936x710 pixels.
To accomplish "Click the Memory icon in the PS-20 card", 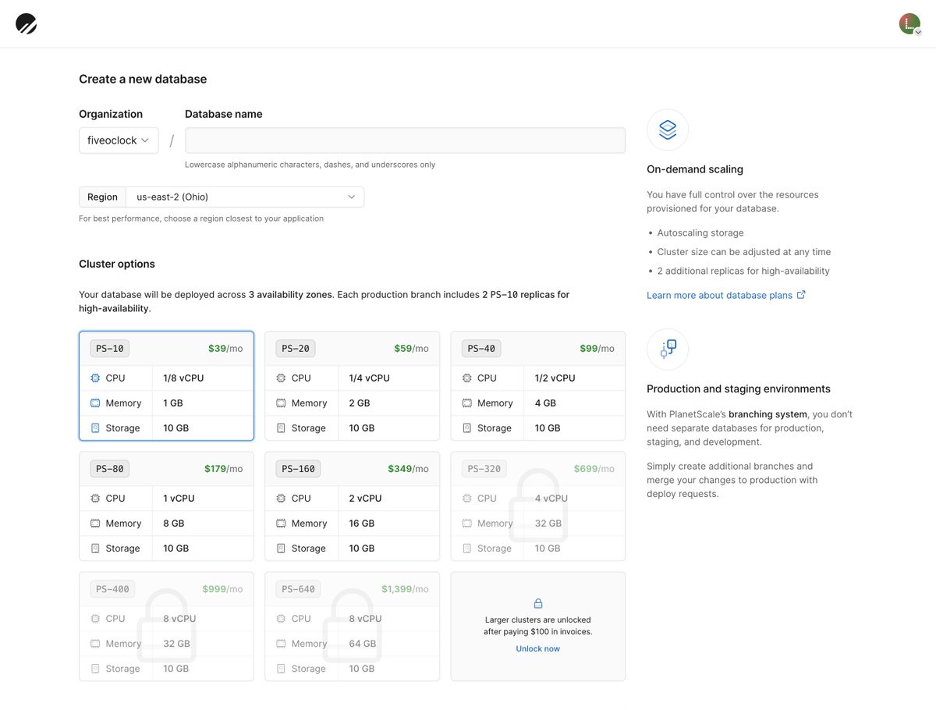I will (x=281, y=403).
